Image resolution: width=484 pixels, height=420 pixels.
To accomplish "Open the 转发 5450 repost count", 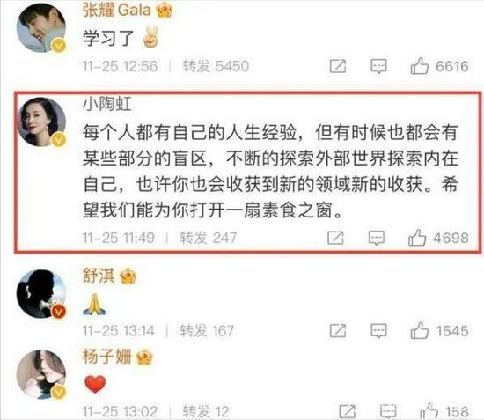I will (216, 66).
